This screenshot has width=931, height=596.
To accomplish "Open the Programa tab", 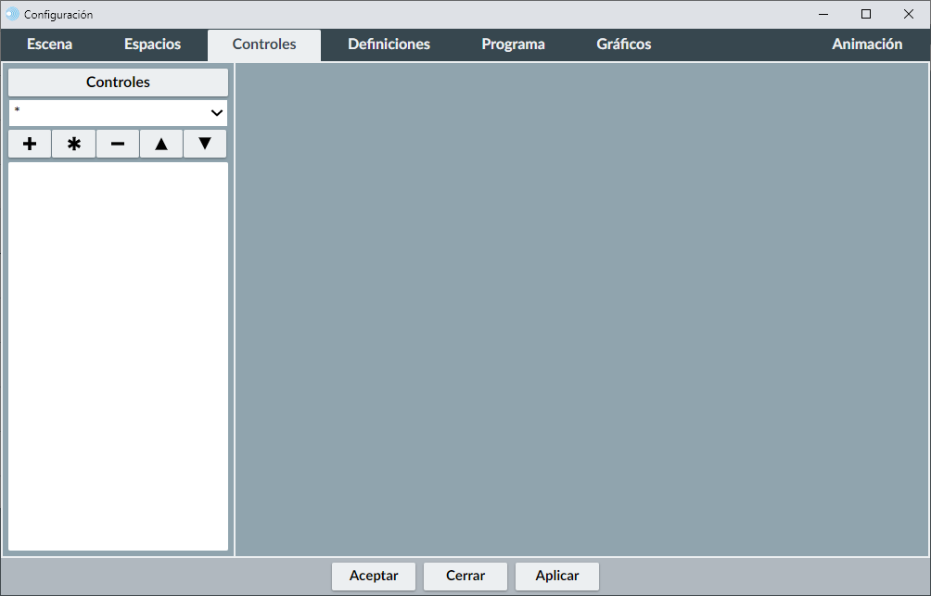I will (513, 44).
